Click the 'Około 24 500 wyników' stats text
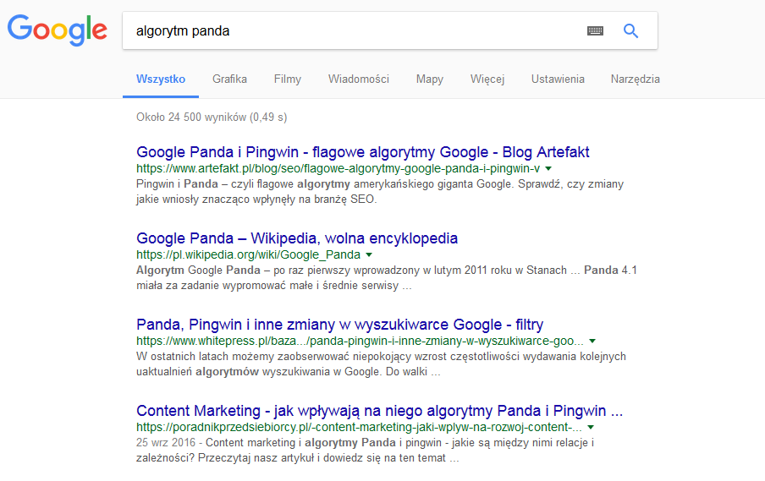 coord(212,118)
